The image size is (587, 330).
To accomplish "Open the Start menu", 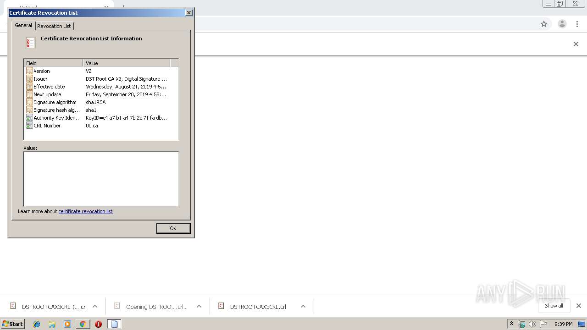I will [x=13, y=324].
